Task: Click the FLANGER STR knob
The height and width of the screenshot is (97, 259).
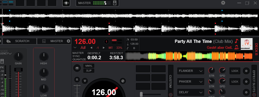Action: point(212,70)
